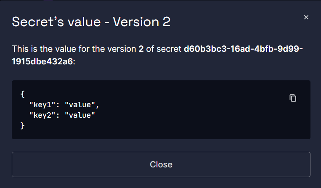
Task: Click the closing curly brace in code
Action: tap(23, 125)
